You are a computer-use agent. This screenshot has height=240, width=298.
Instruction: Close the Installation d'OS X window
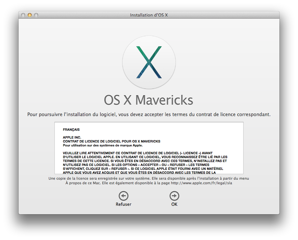pos(23,15)
